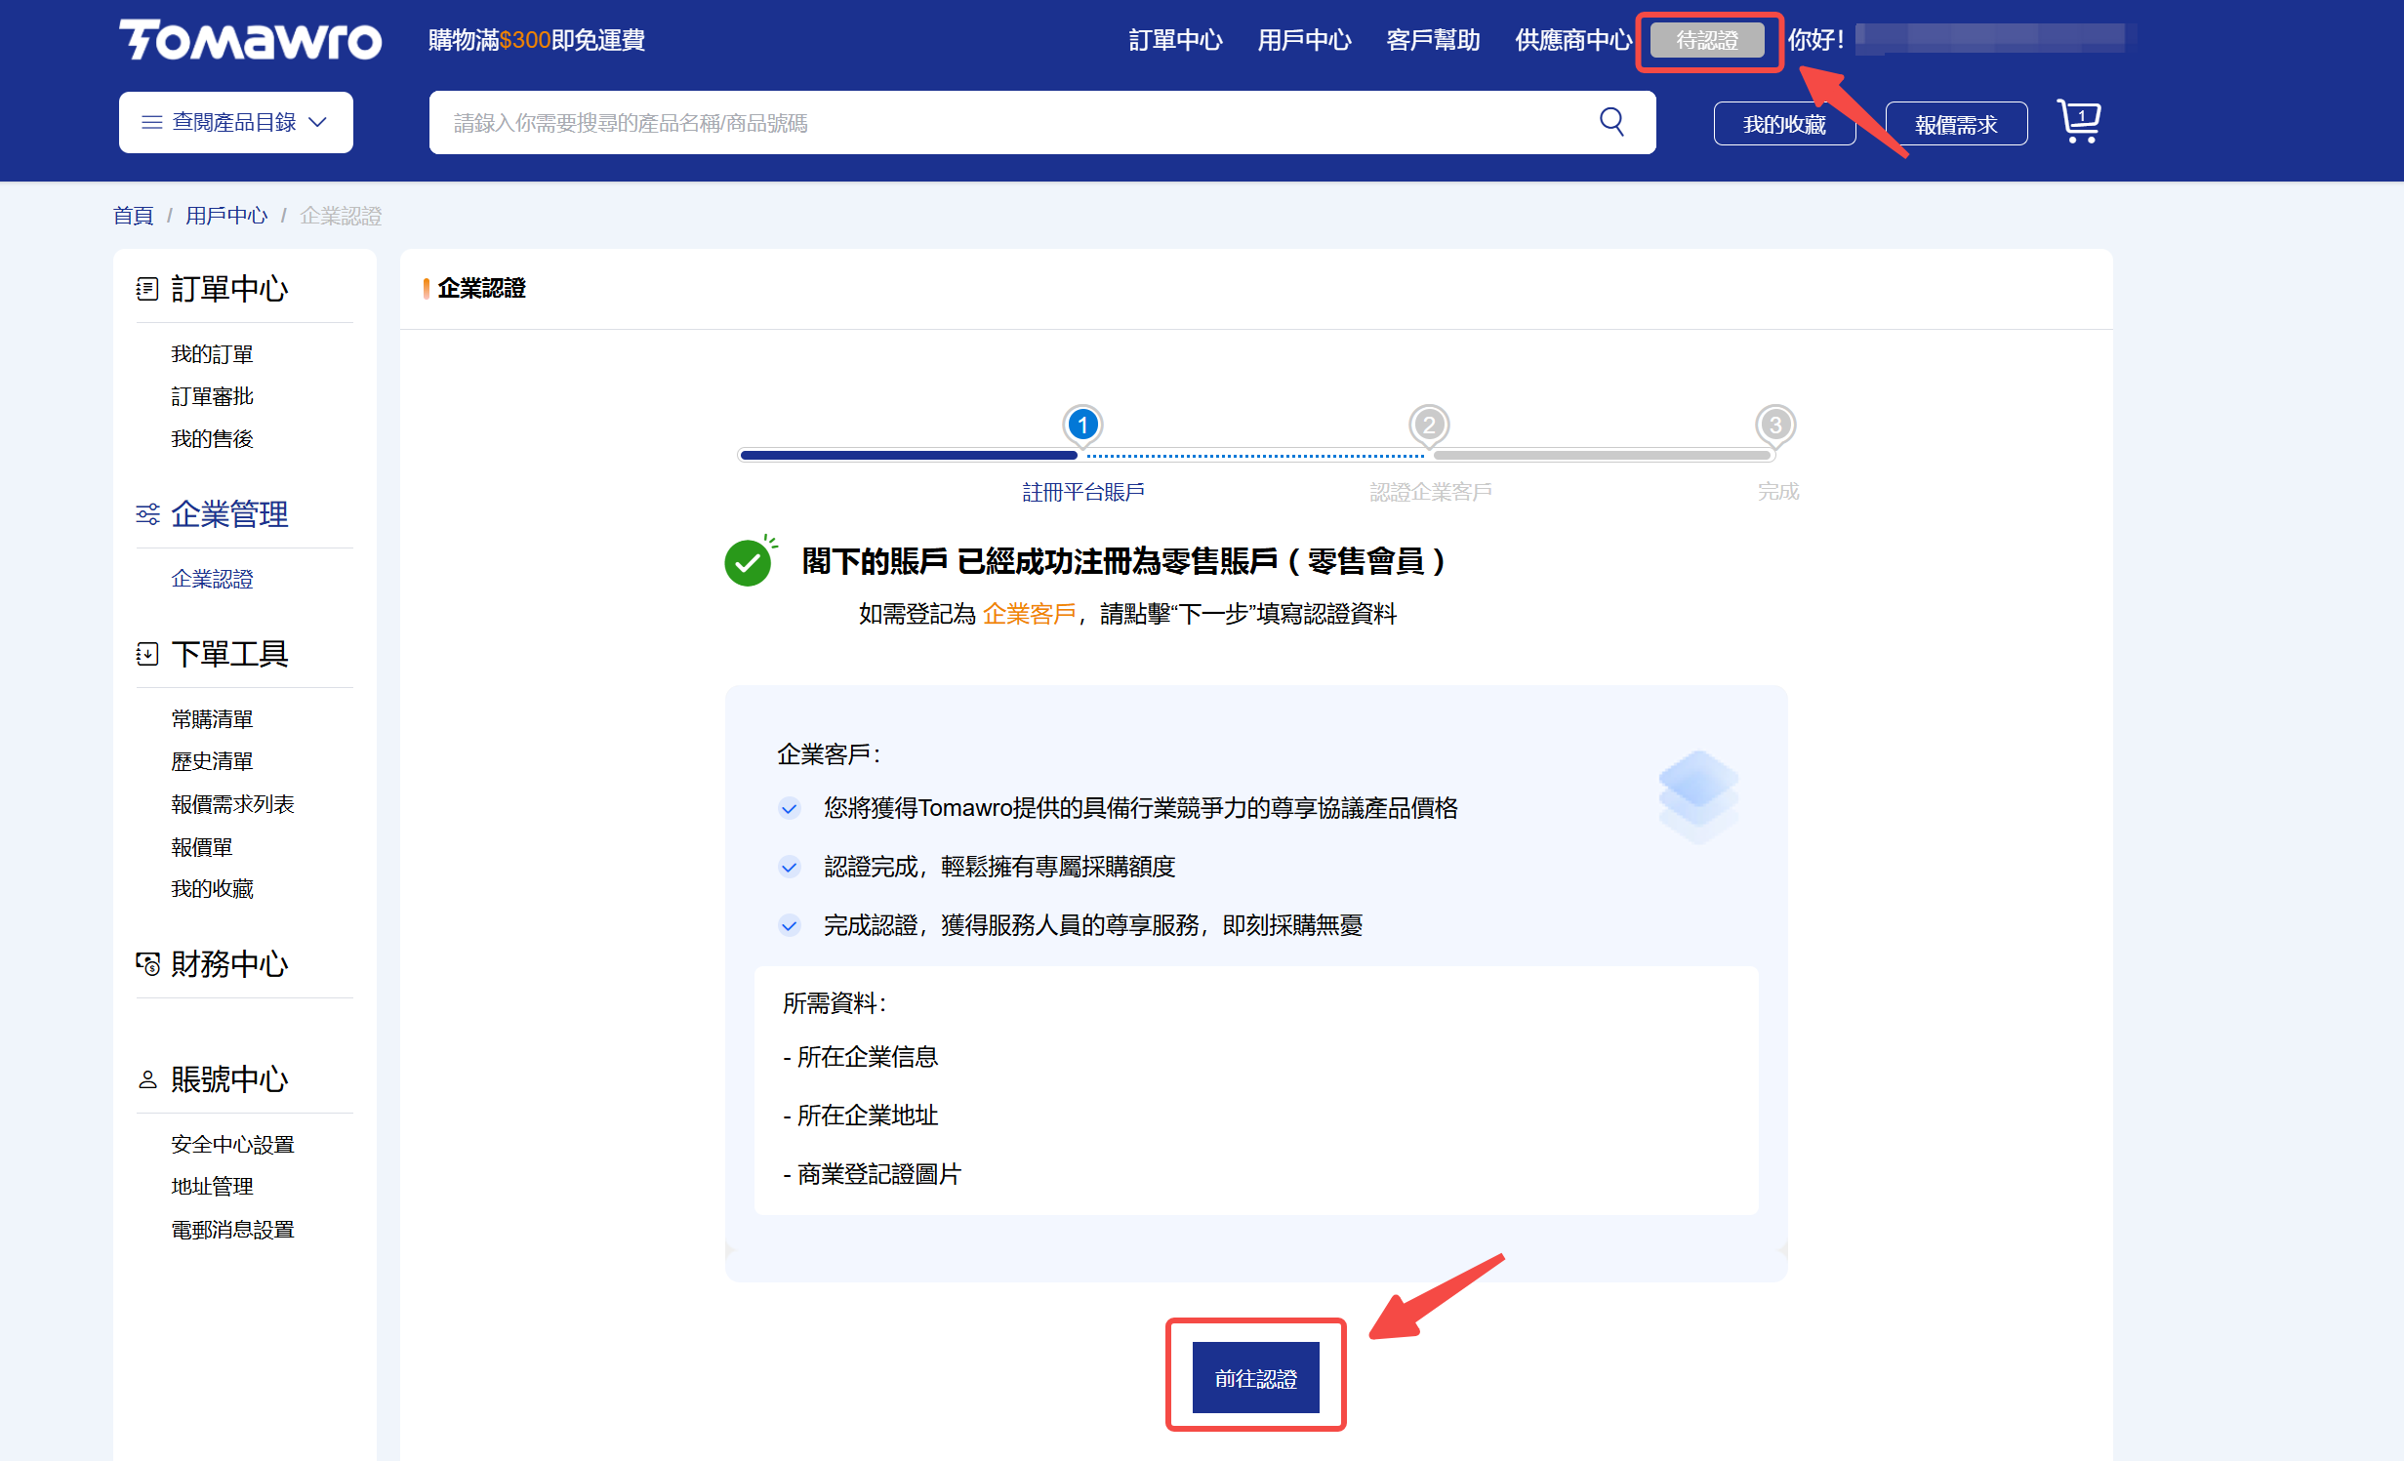Viewport: 2404px width, 1461px height.
Task: Click the 財務中心 sidebar icon
Action: coord(147,964)
